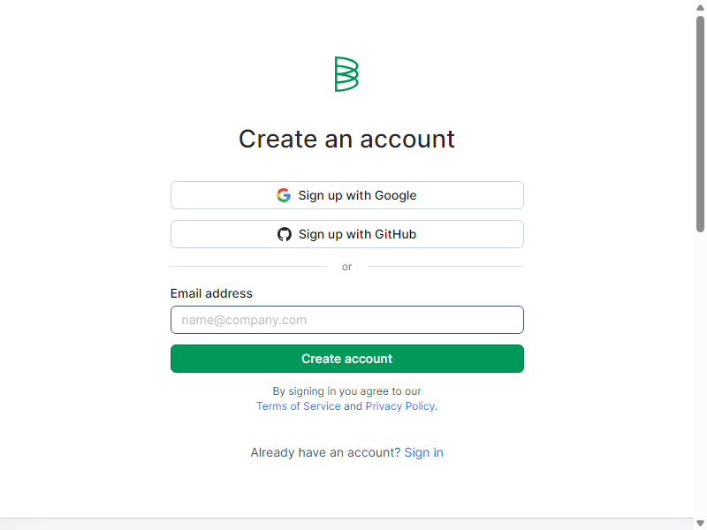Click the Google G icon
This screenshot has height=530, width=707.
[x=284, y=195]
